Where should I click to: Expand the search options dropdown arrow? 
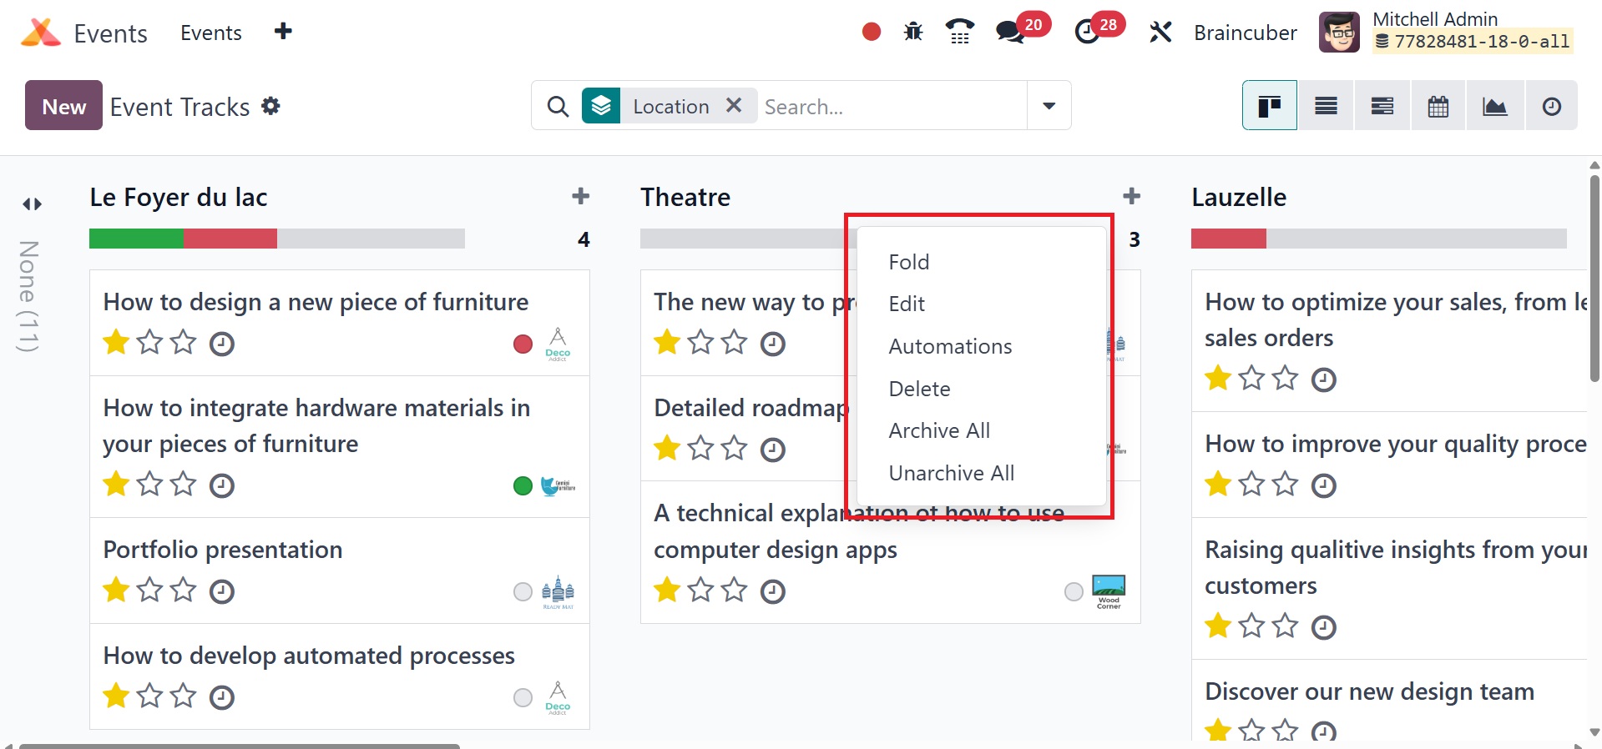[x=1049, y=106]
